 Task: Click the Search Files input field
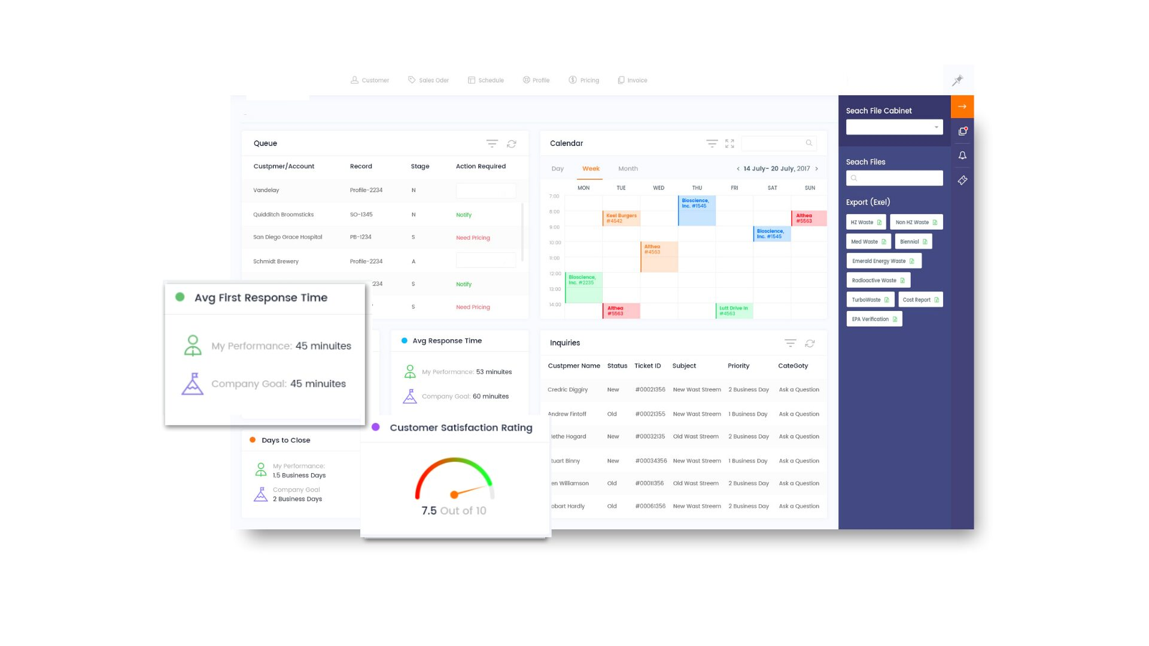(894, 178)
